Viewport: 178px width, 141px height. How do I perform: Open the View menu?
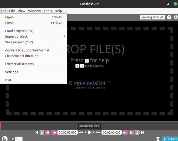click(22, 11)
